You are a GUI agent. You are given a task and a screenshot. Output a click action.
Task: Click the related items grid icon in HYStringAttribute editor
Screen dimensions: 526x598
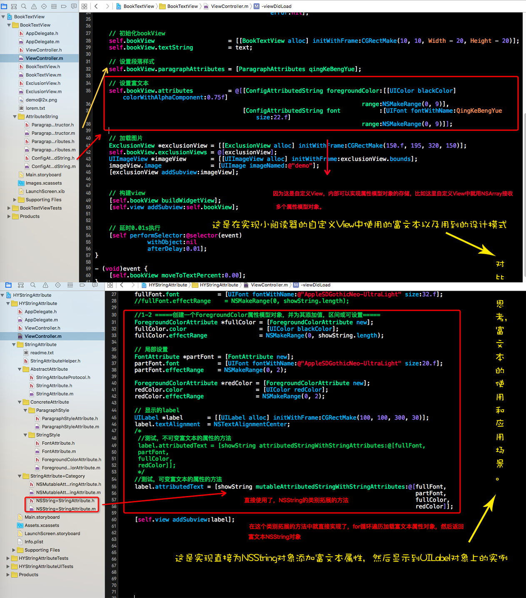[x=110, y=285]
